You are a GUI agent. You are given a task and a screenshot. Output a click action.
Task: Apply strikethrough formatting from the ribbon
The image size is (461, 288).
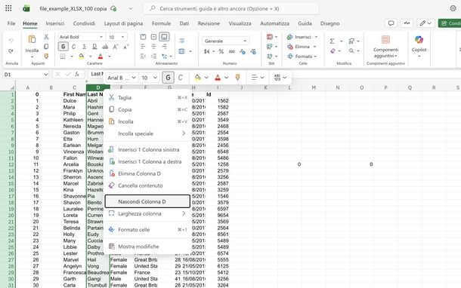click(105, 47)
